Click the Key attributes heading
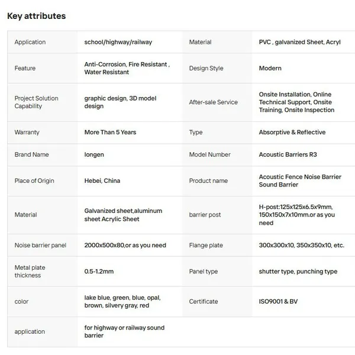The width and height of the screenshot is (355, 355). (37, 16)
